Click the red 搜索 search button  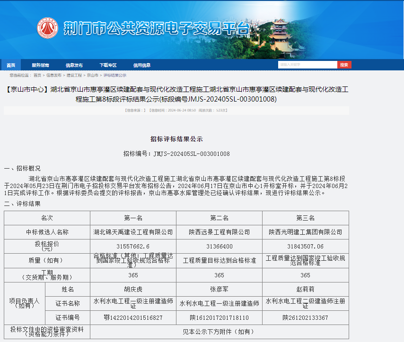tap(343, 64)
